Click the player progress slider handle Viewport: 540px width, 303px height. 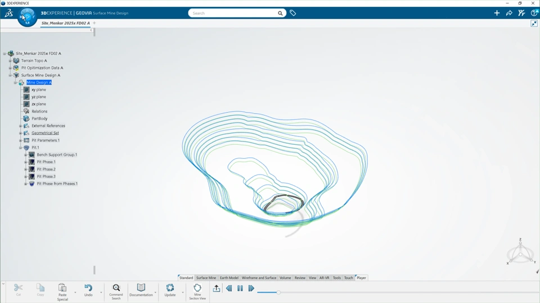(278, 292)
